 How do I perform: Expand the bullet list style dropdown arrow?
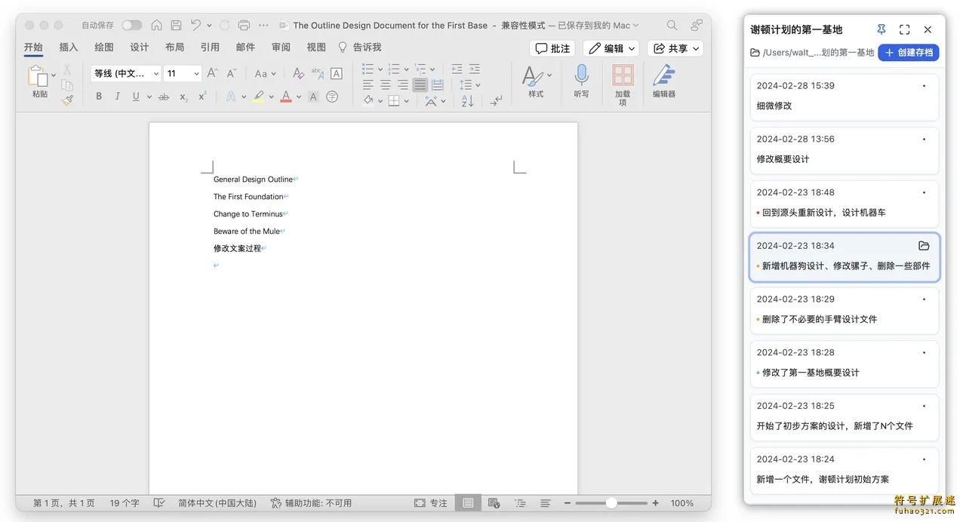(x=381, y=69)
